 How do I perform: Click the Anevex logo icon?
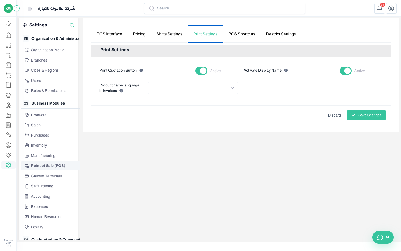pyautogui.click(x=8, y=8)
